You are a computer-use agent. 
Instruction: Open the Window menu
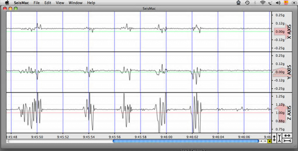coord(75,3)
